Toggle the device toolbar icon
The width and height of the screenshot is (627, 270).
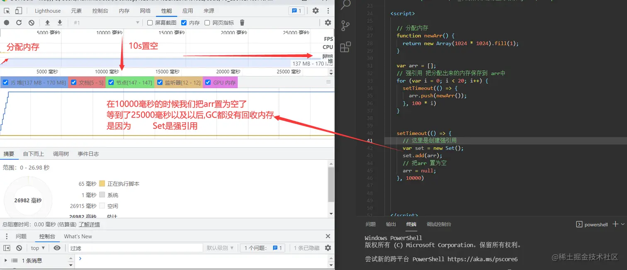(x=18, y=11)
